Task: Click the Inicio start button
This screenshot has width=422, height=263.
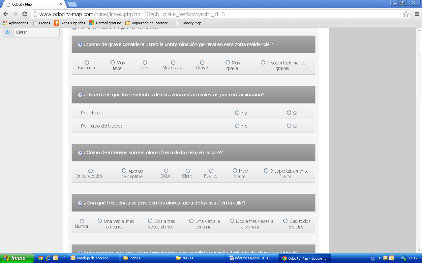Action: 17,258
